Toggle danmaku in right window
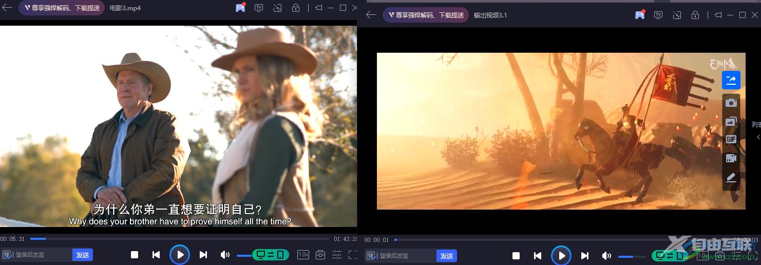761x265 pixels. [x=371, y=256]
